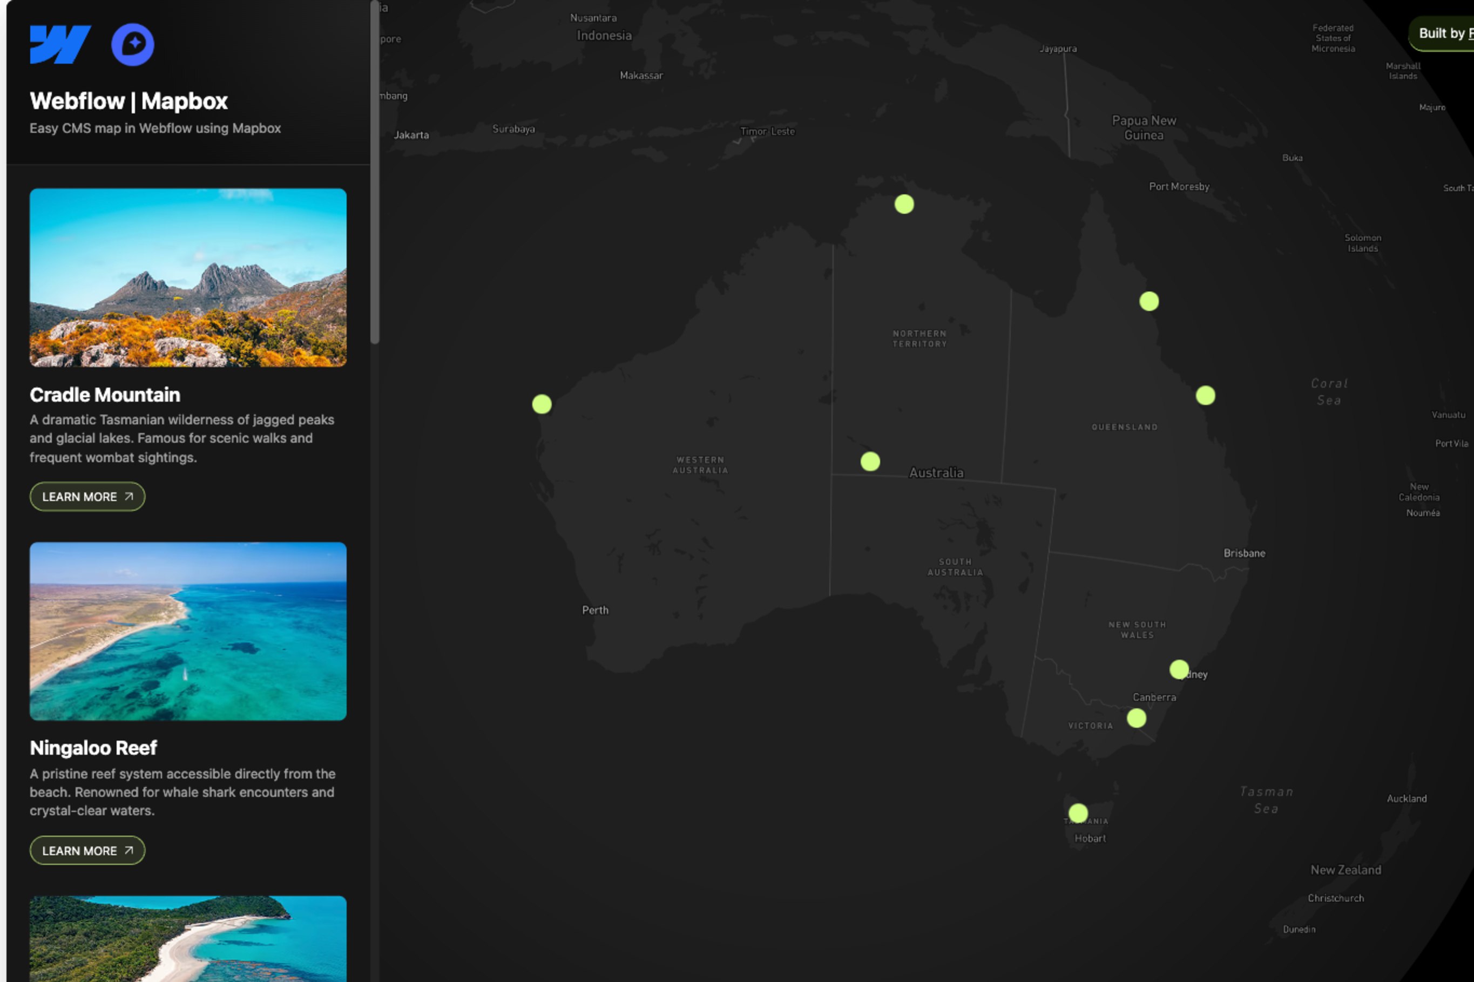1474x982 pixels.
Task: Click the Ningaloo Reef heading text
Action: 94,748
